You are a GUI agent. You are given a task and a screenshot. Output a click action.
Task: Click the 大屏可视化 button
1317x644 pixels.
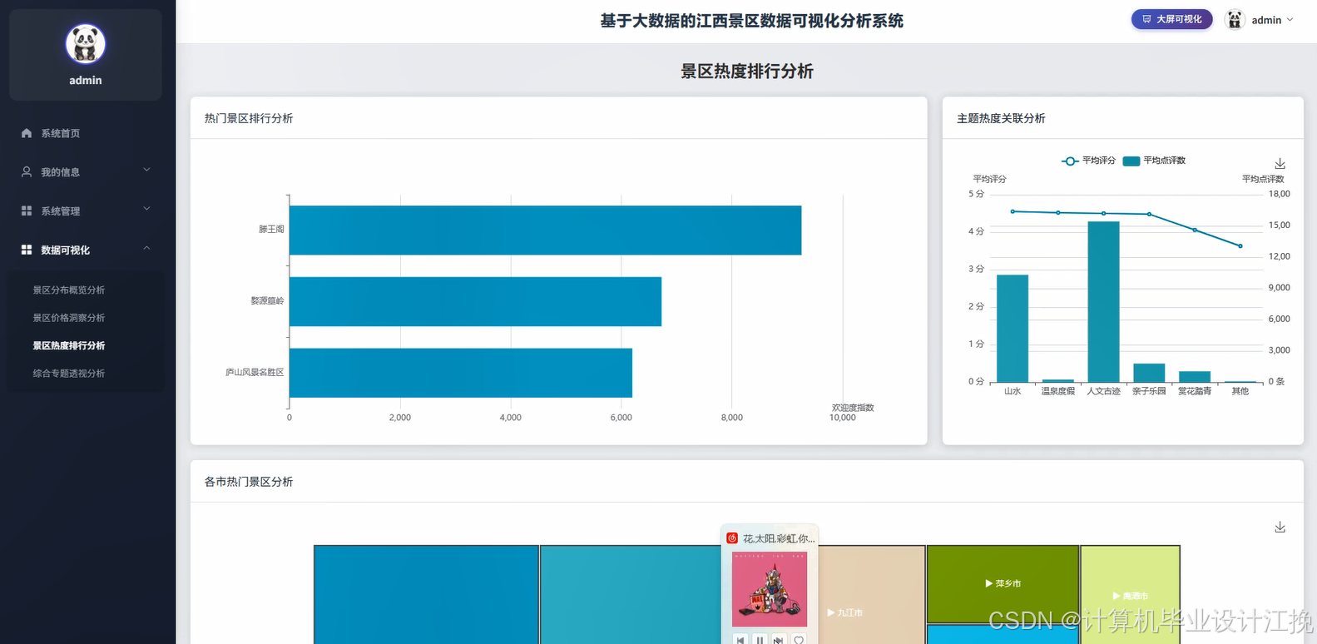tap(1171, 19)
